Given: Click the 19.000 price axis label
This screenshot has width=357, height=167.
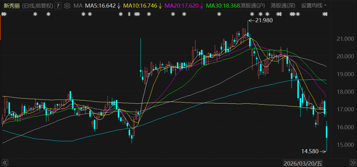Looking at the screenshot, I should pyautogui.click(x=345, y=74).
